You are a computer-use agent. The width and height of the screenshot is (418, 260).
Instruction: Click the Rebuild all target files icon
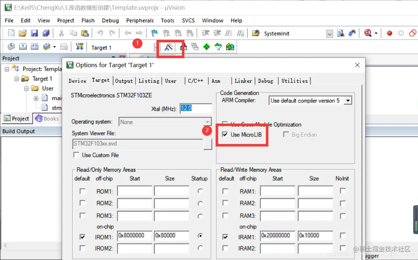(35, 47)
